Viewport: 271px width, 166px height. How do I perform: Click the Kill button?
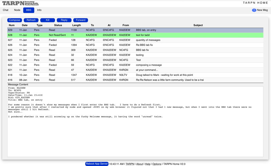click(x=47, y=20)
